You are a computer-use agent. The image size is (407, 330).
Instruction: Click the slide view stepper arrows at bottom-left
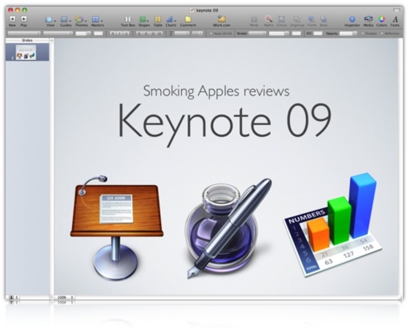[x=17, y=297]
